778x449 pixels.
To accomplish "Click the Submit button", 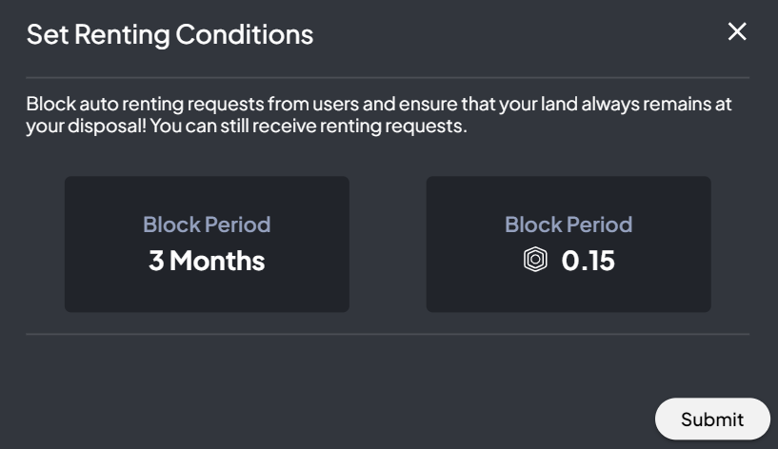I will click(x=711, y=419).
